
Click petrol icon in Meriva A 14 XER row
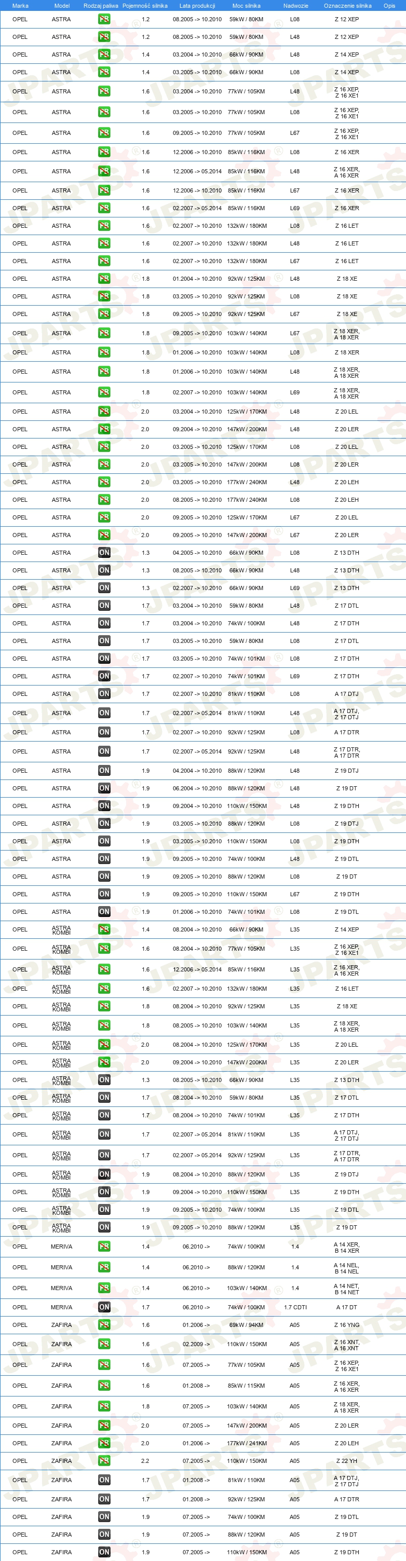point(104,1247)
